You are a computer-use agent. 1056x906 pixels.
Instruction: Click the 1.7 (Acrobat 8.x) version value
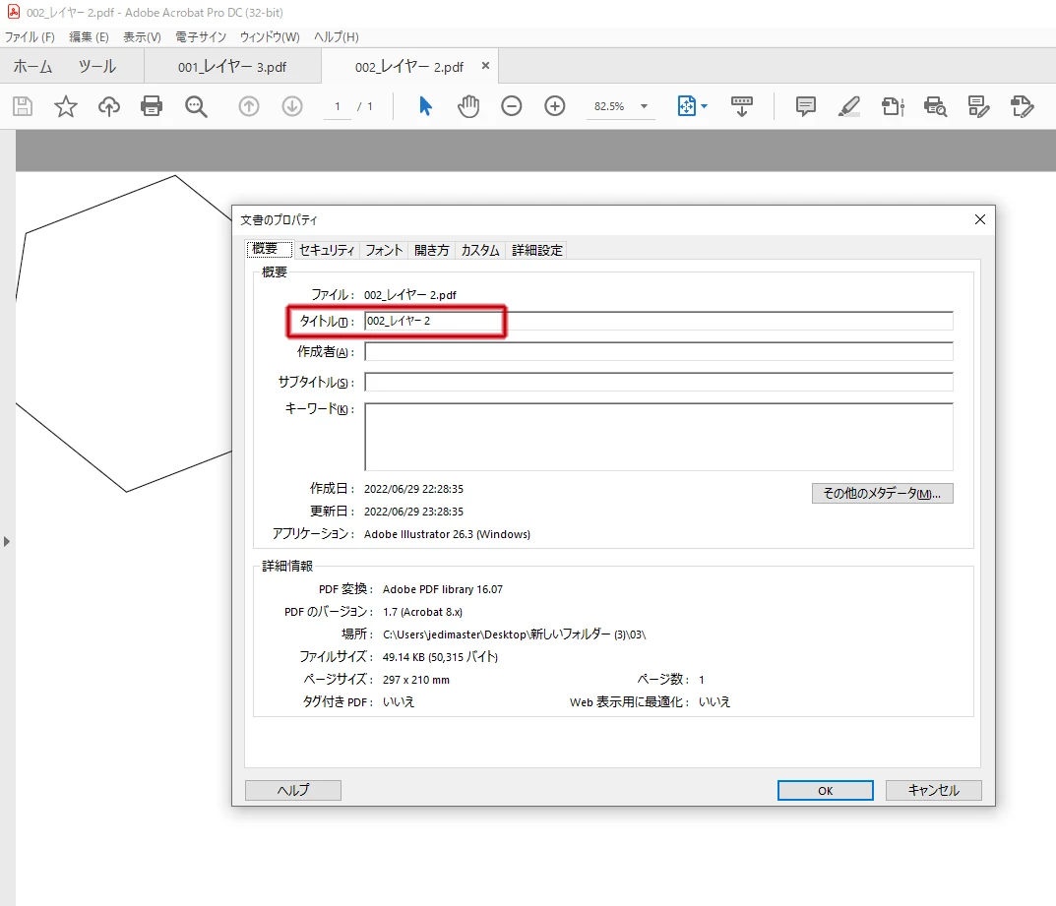(422, 612)
